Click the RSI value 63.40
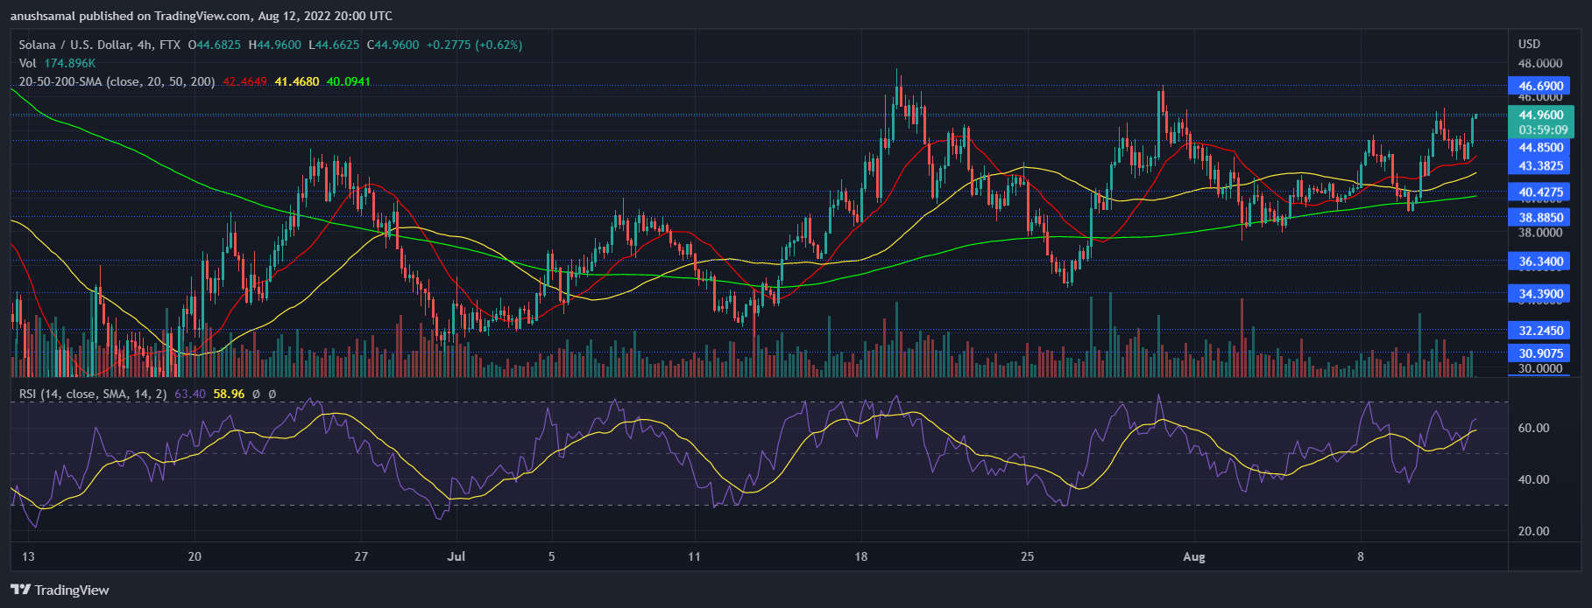 pyautogui.click(x=190, y=394)
